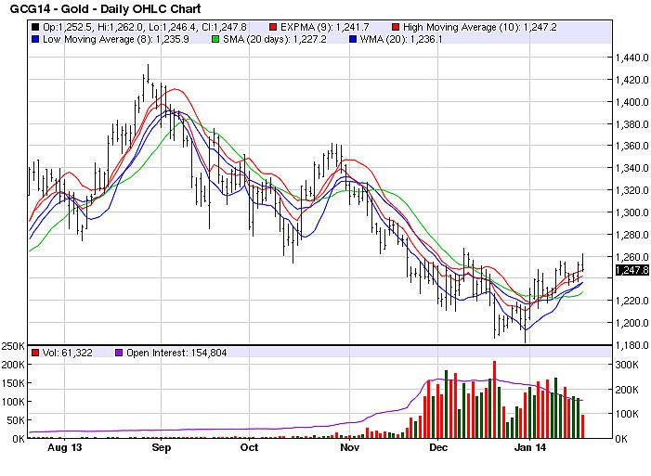
Task: Select the 1,180.0 price axis label
Action: [630, 345]
